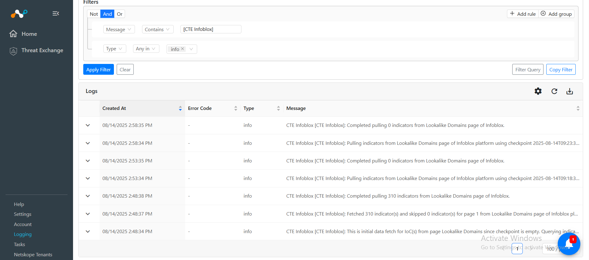This screenshot has width=589, height=260.
Task: Open the Logs table settings gear
Action: coord(538,91)
